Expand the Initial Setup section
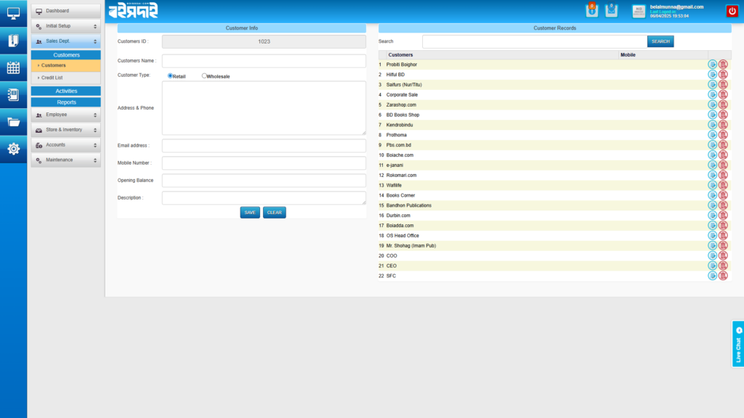The width and height of the screenshot is (744, 418). pyautogui.click(x=66, y=25)
